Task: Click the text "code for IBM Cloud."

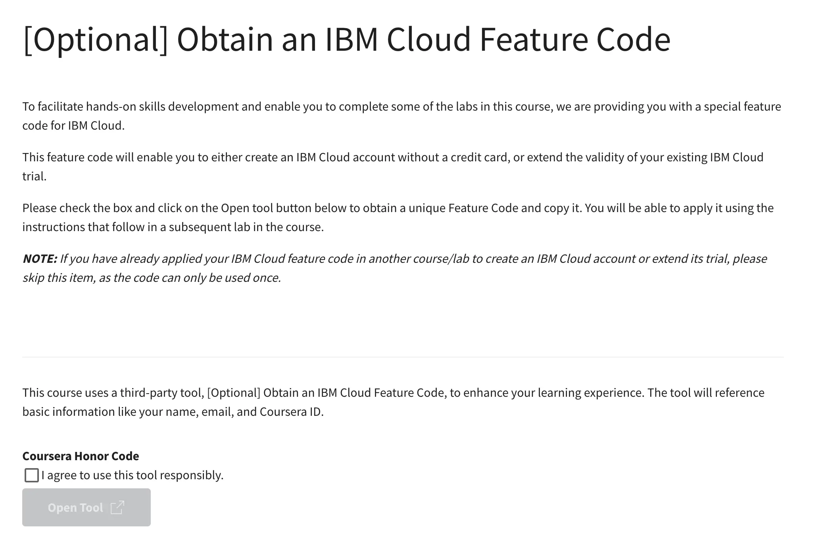Action: [x=73, y=126]
